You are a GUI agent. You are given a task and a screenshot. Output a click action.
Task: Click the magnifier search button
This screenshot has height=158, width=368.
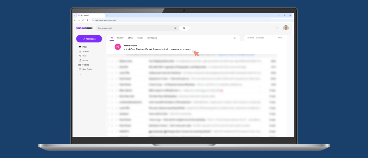click(x=184, y=28)
